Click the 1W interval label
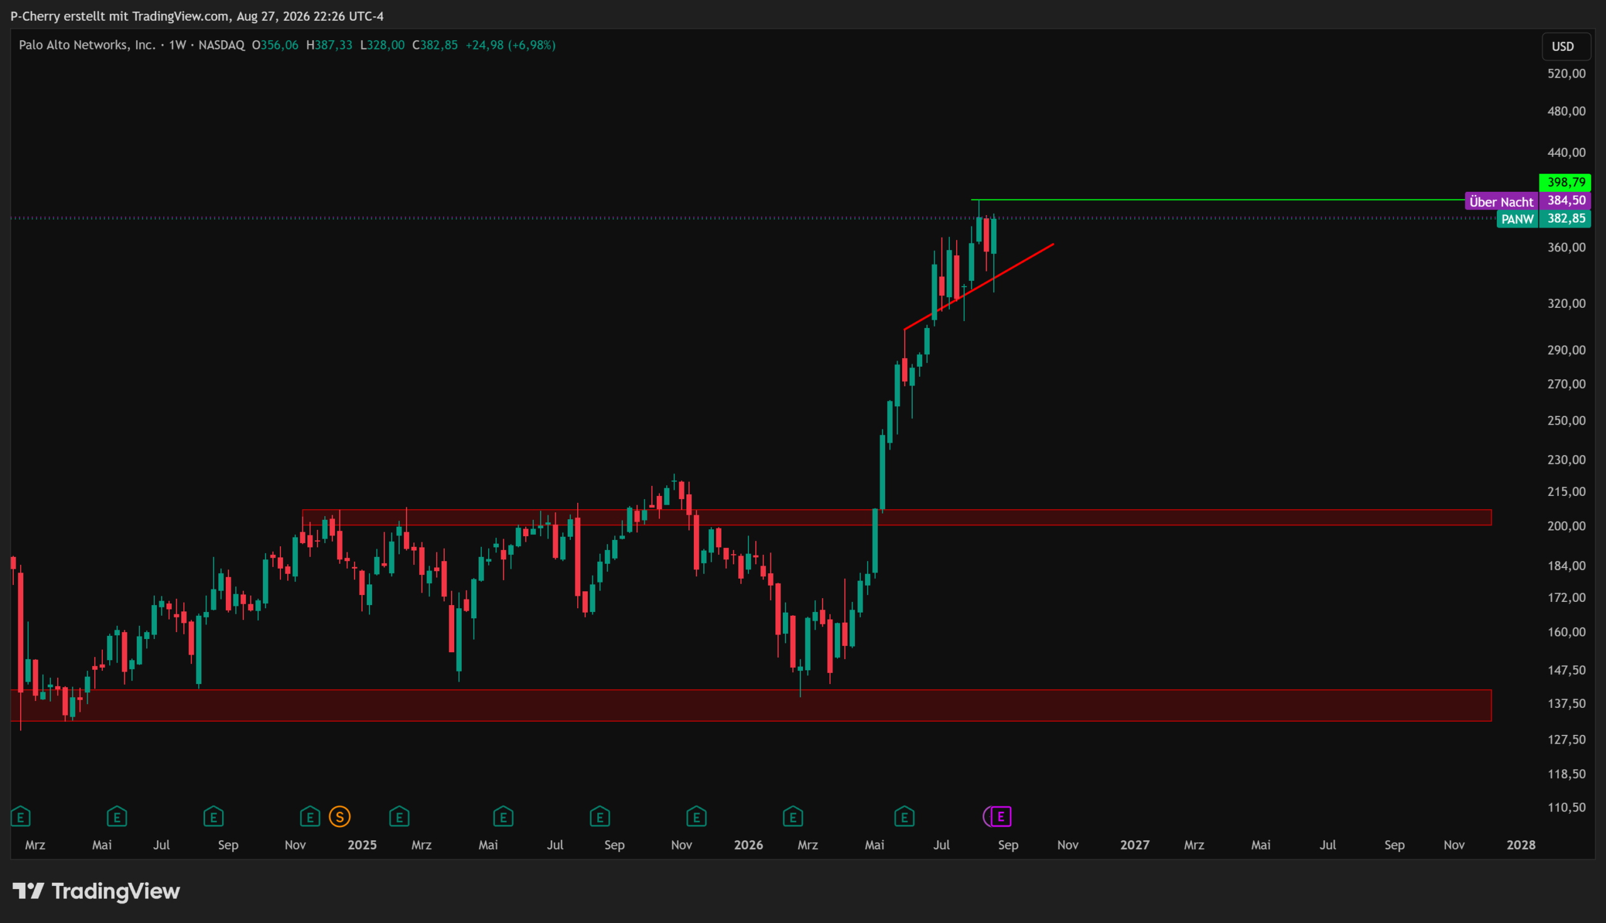This screenshot has height=923, width=1606. (x=178, y=45)
